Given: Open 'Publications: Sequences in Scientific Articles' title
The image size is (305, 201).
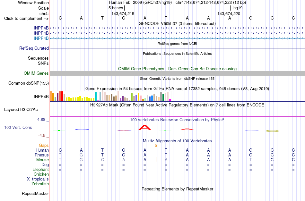Looking at the screenshot, I should [x=177, y=54].
